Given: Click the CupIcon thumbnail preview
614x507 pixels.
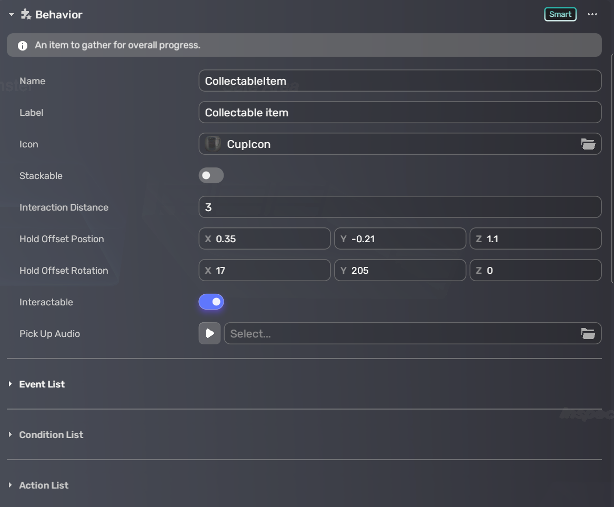Looking at the screenshot, I should click(213, 144).
